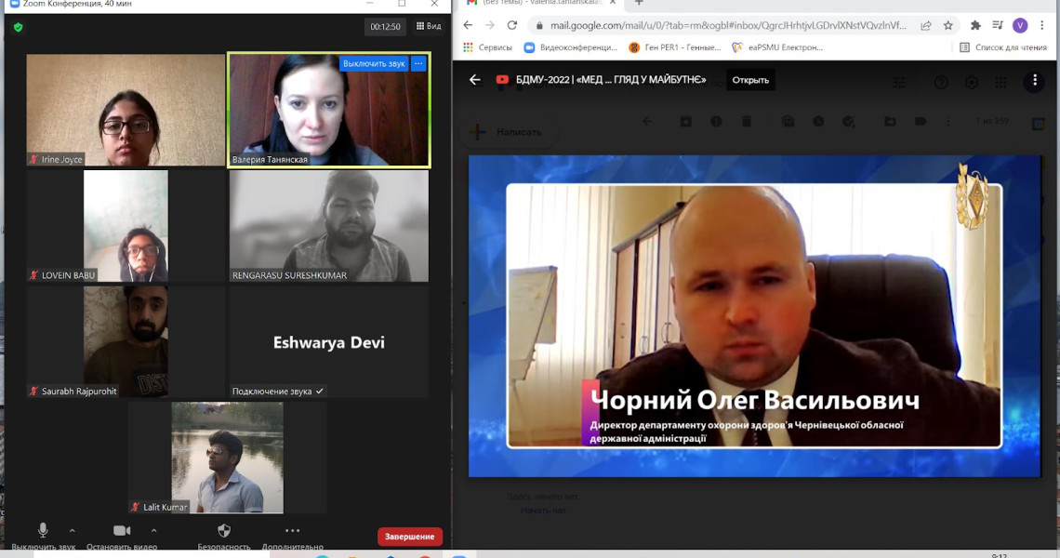The image size is (1060, 558).
Task: Click the share page icon in address bar
Action: [x=926, y=26]
